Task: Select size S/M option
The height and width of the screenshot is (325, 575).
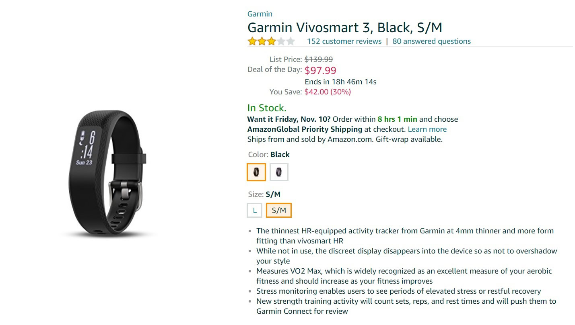Action: [279, 210]
